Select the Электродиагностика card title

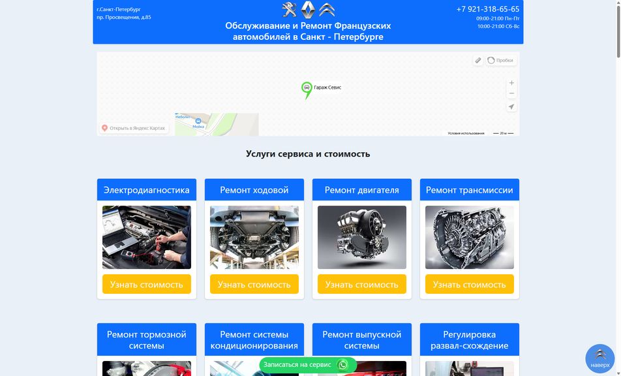coord(147,190)
